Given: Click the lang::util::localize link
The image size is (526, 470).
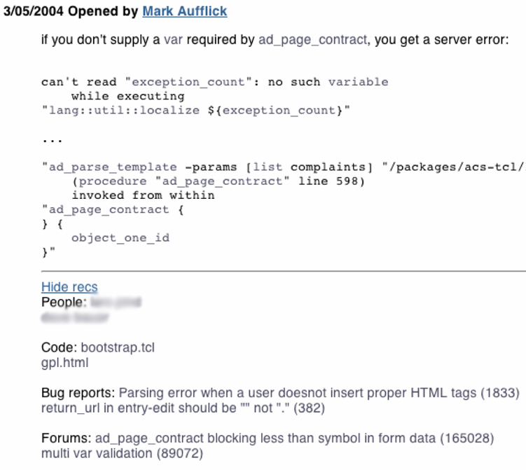Looking at the screenshot, I should 124,111.
